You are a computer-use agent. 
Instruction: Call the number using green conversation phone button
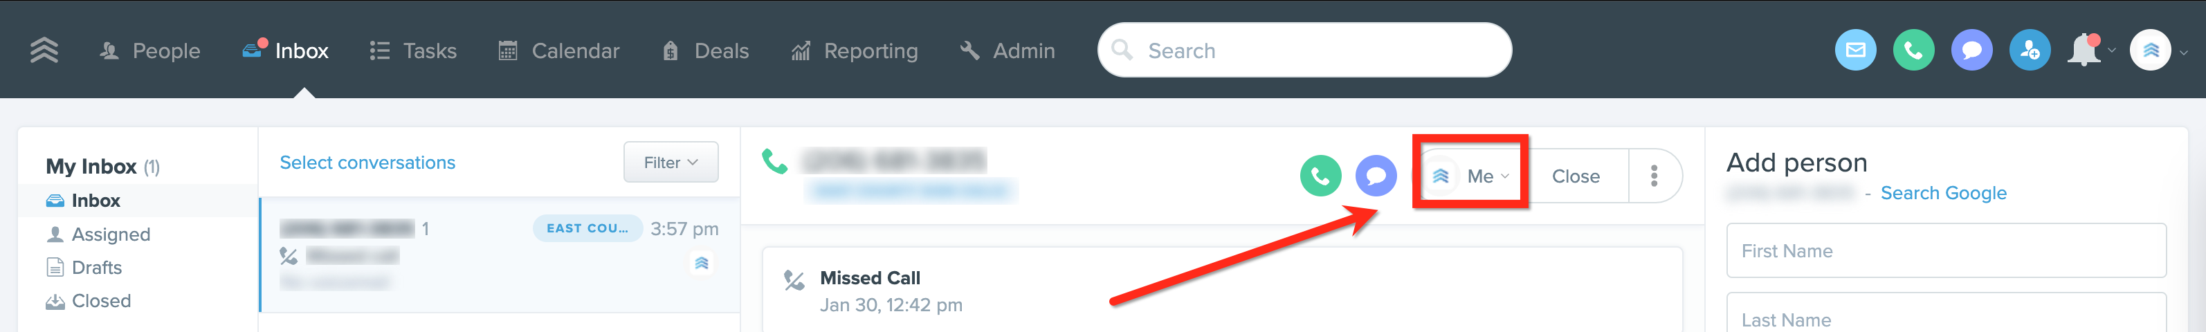coord(1320,176)
